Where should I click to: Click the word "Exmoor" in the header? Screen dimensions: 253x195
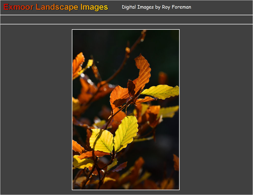[18, 7]
